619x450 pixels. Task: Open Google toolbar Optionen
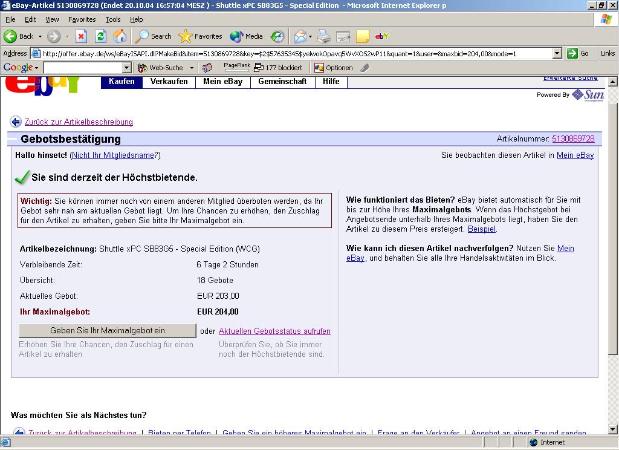coord(334,68)
